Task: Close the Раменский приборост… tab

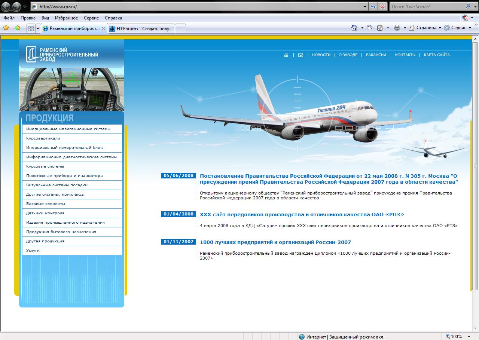Action: (103, 28)
